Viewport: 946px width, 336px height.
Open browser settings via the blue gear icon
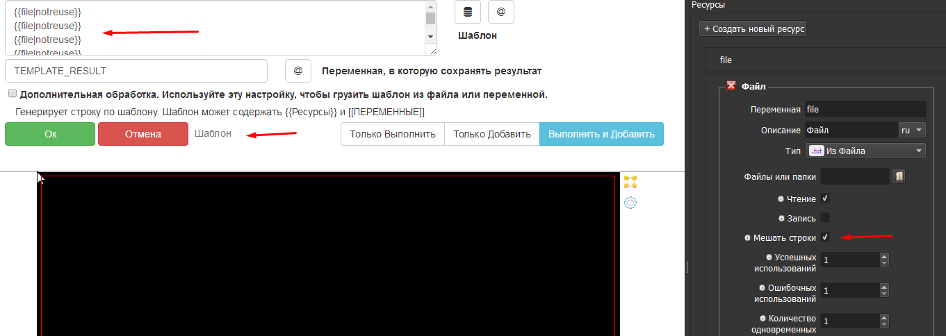[630, 203]
